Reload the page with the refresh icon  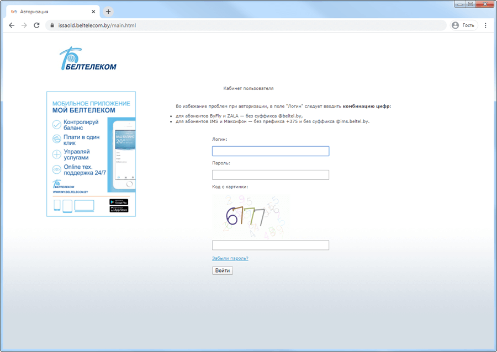(36, 25)
